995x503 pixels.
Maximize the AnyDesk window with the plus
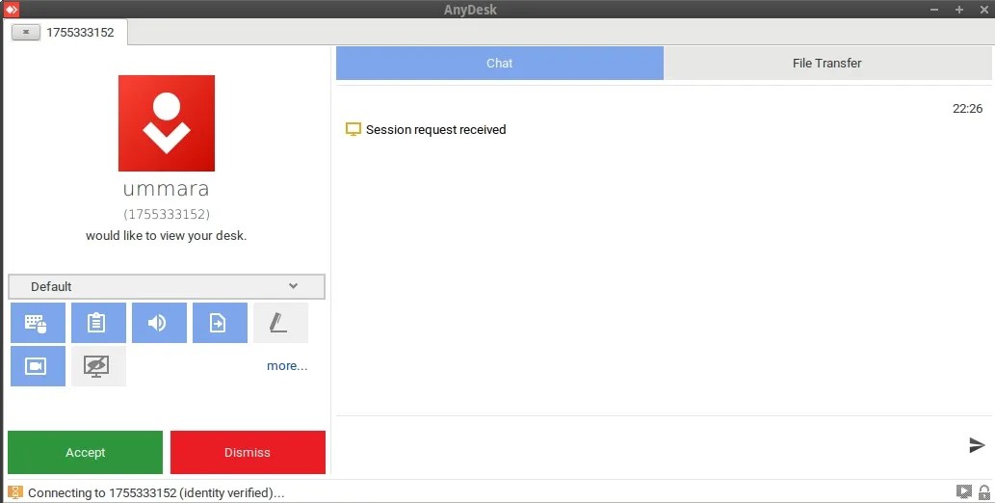tap(959, 10)
